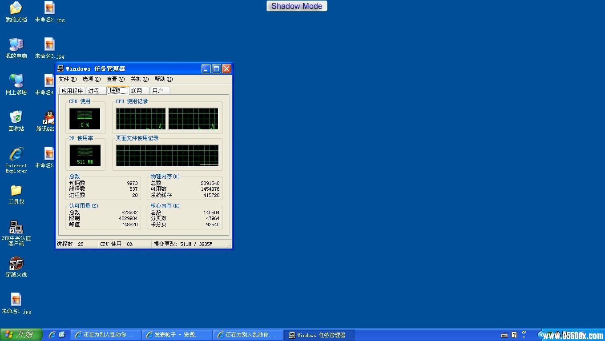Image resolution: width=605 pixels, height=341 pixels.
Task: Select the 回收站 recycle bin icon
Action: click(x=16, y=117)
